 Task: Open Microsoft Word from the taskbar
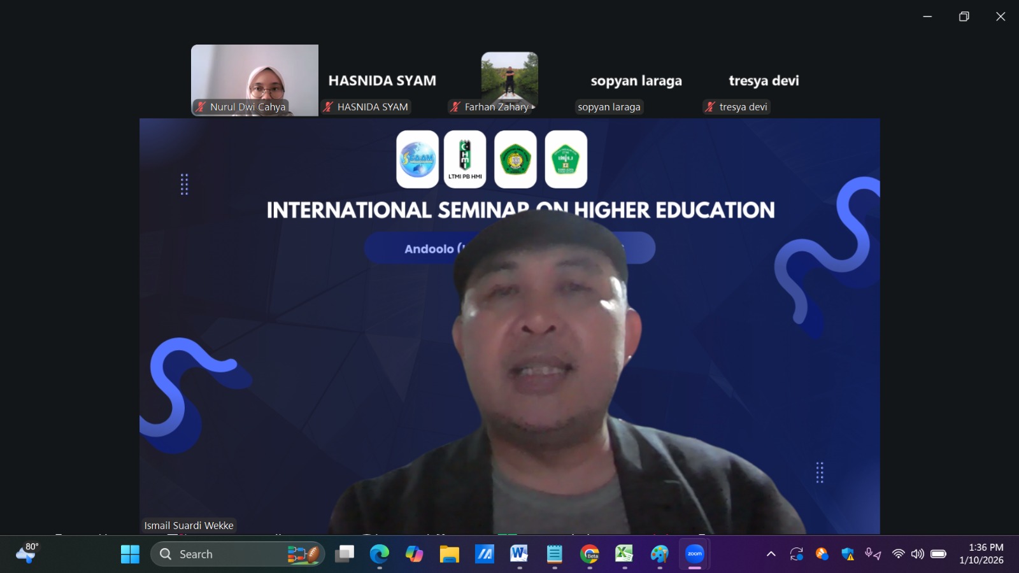(x=519, y=554)
